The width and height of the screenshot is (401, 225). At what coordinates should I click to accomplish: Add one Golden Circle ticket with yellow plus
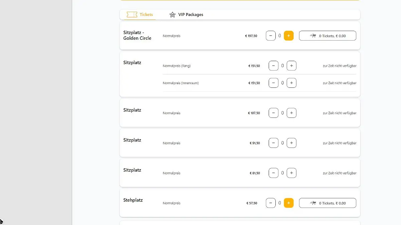(x=289, y=36)
